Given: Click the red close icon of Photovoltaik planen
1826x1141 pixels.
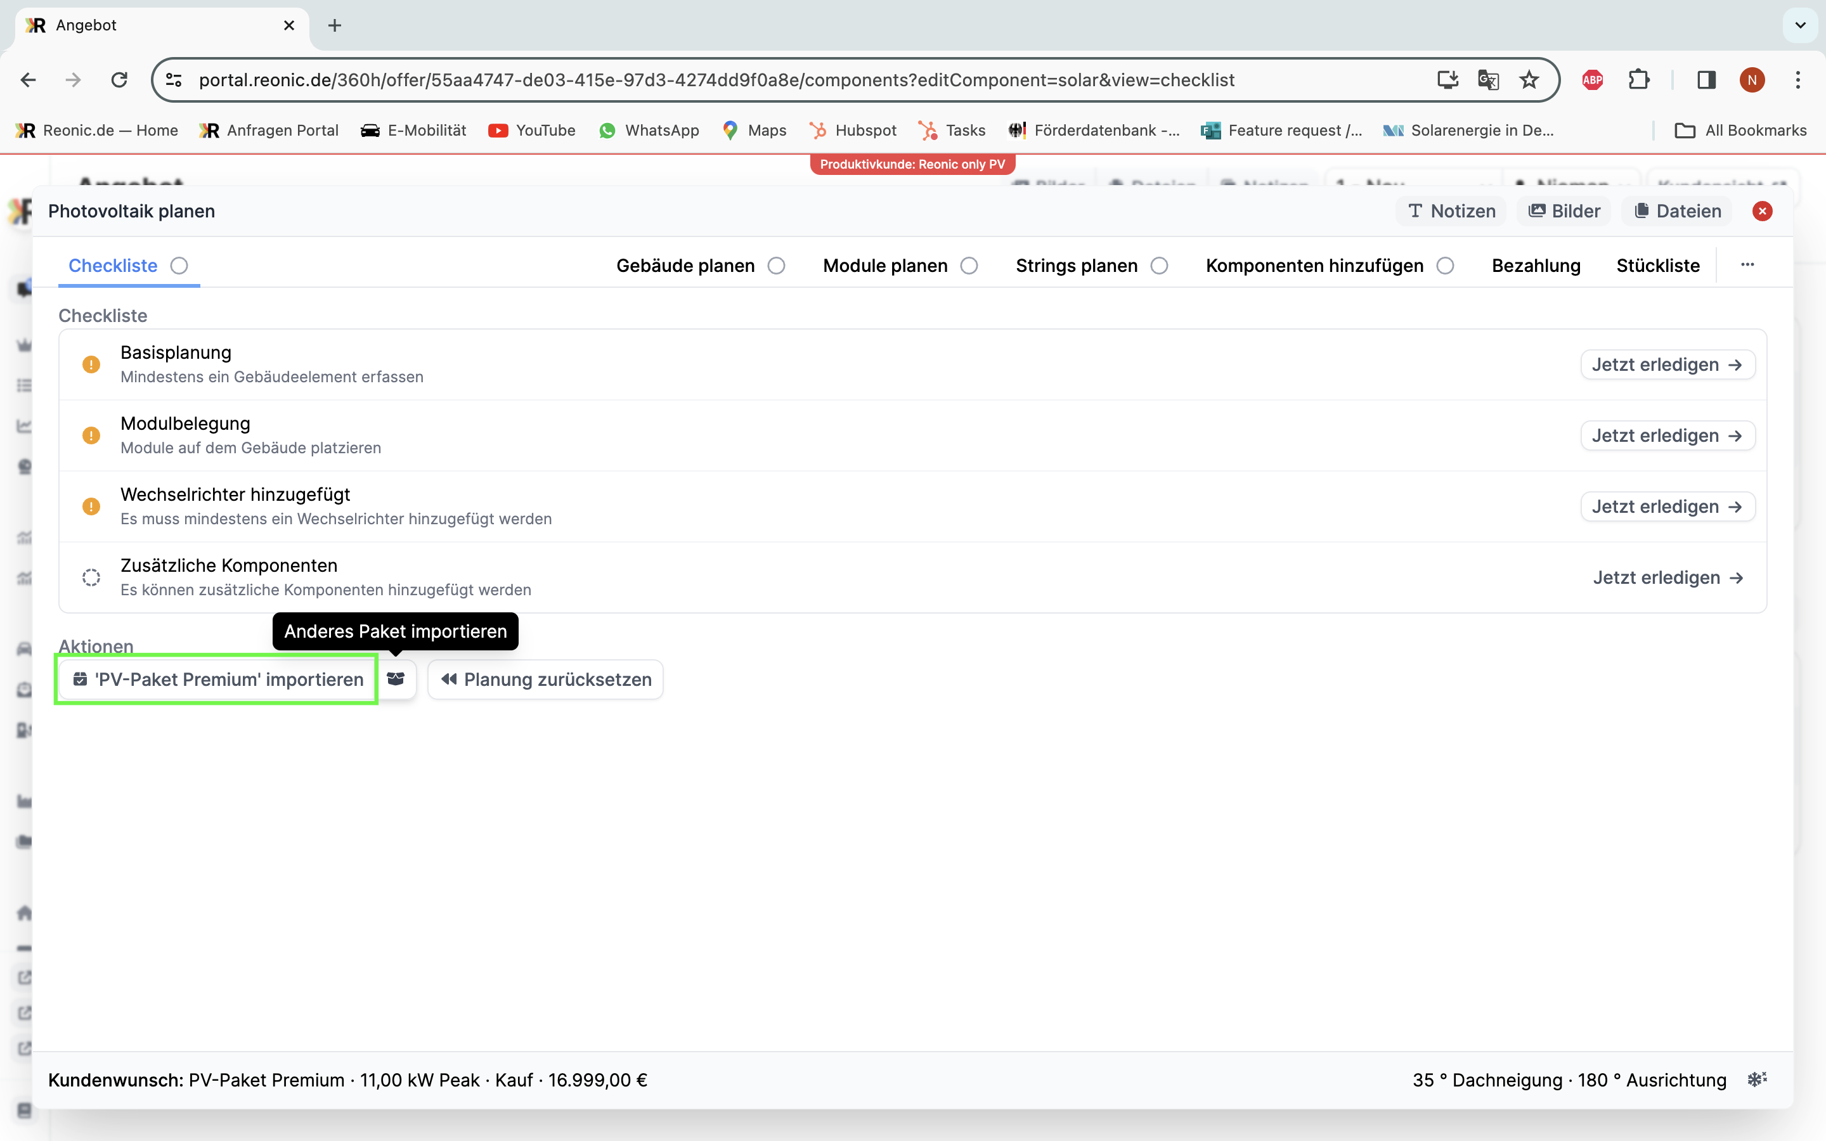Looking at the screenshot, I should coord(1762,211).
